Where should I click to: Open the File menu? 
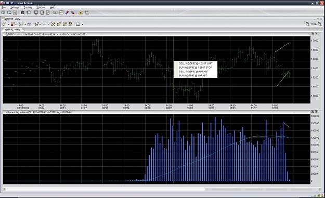tap(4, 7)
